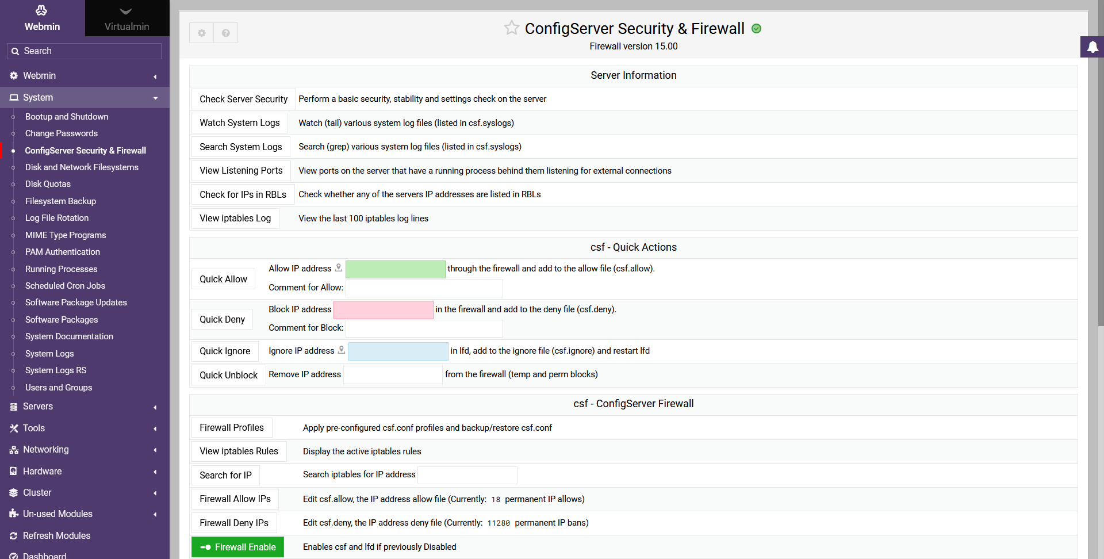Click the Check Server Security button

(243, 99)
